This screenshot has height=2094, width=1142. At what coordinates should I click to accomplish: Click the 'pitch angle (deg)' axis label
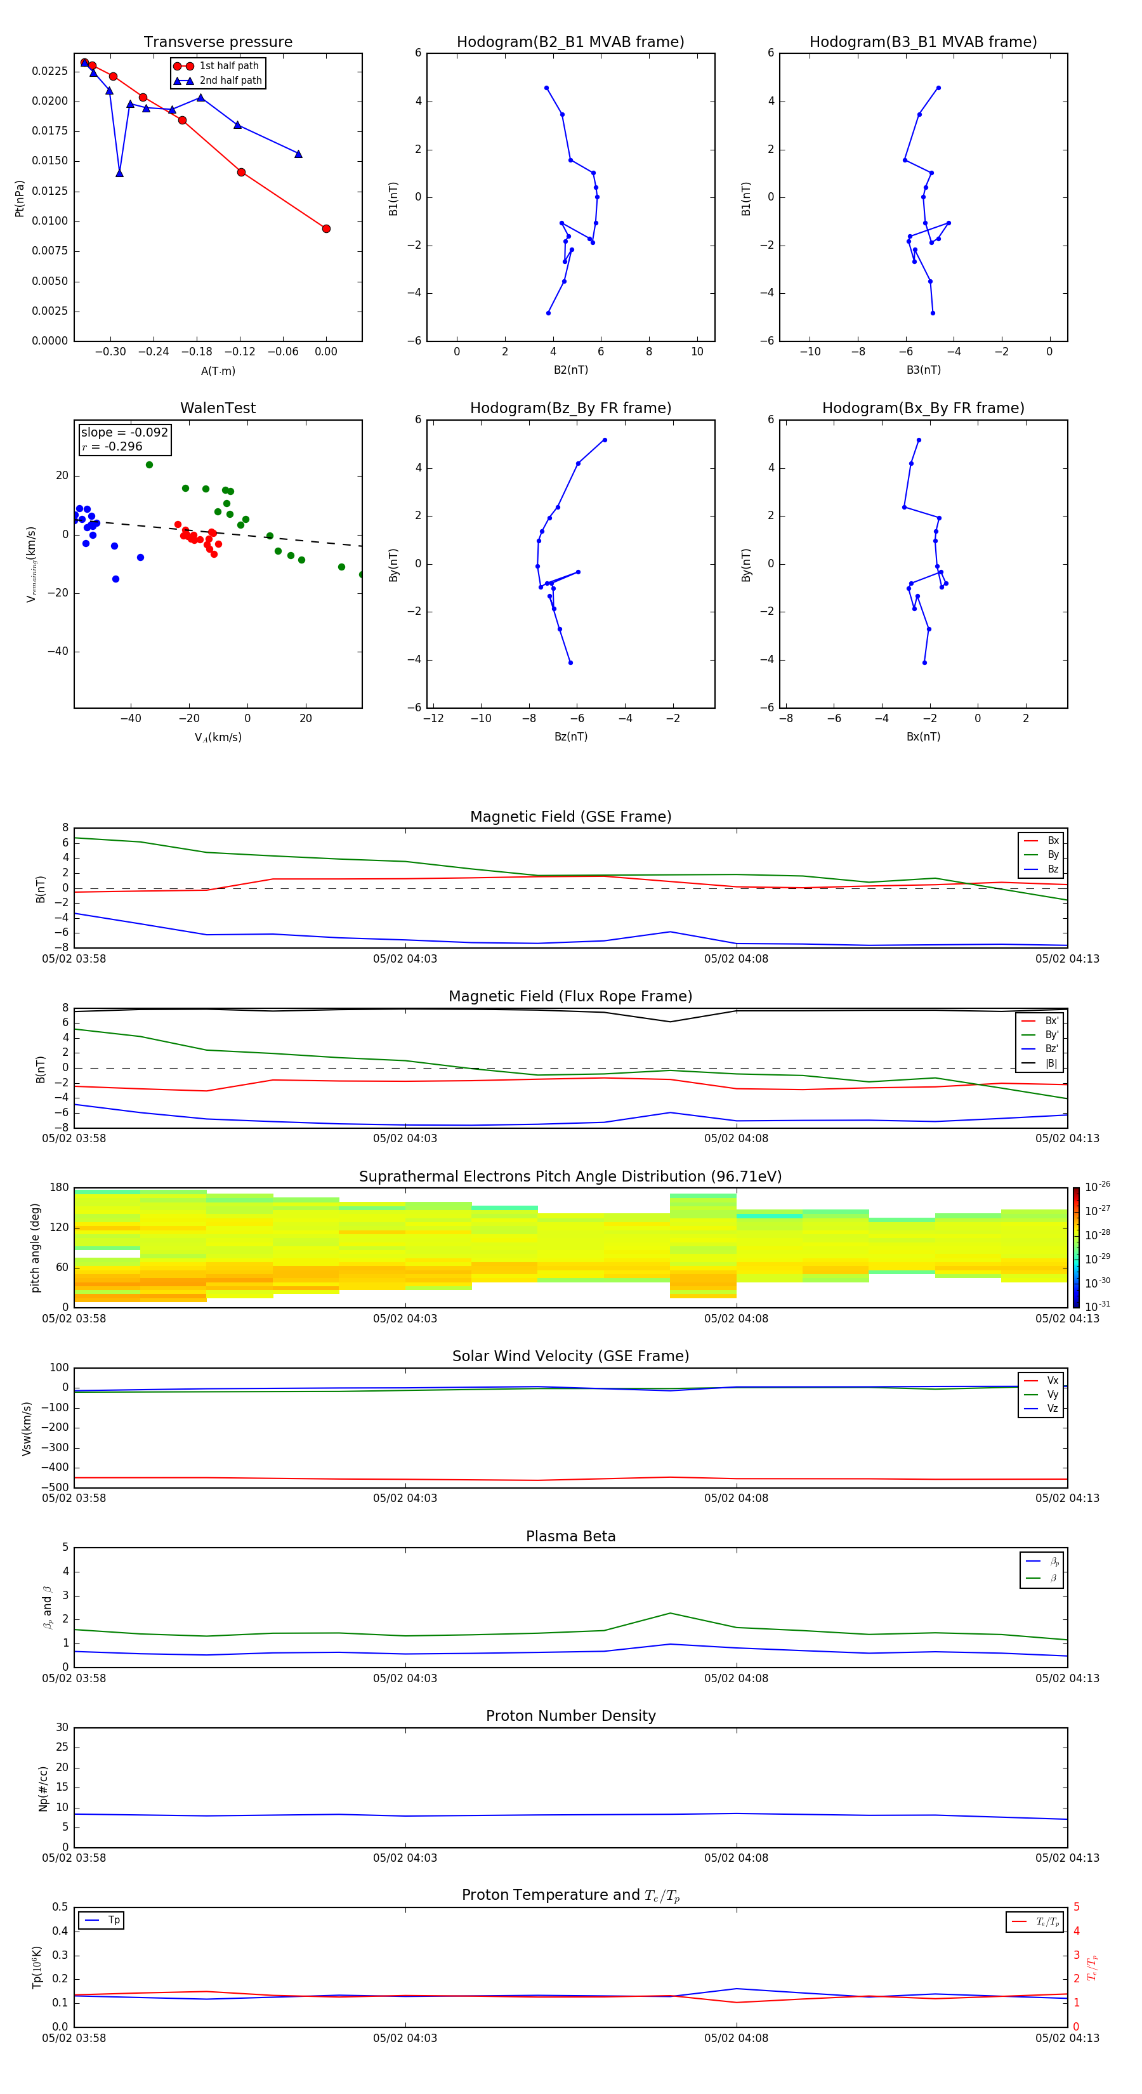pos(35,1248)
